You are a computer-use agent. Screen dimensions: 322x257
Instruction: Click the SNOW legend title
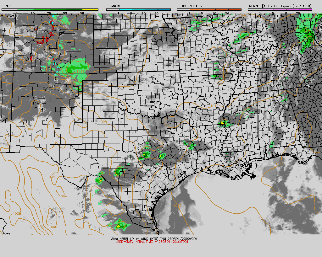(115, 6)
